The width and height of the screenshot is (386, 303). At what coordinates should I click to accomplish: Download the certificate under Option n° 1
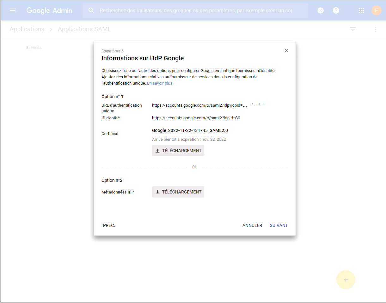178,151
